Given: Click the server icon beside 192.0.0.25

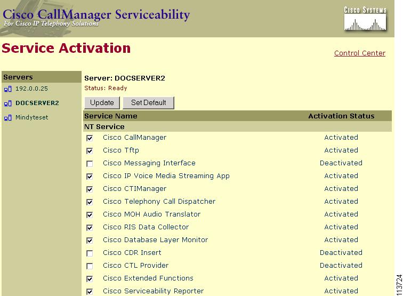Looking at the screenshot, I should [x=7, y=89].
